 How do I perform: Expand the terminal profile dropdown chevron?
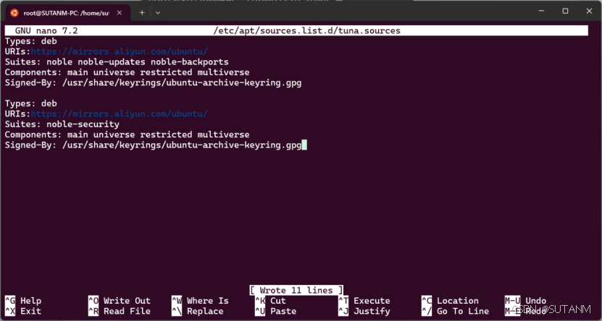[158, 12]
